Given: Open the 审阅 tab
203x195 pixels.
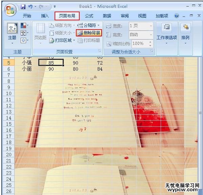Looking at the screenshot, I should click(125, 16).
